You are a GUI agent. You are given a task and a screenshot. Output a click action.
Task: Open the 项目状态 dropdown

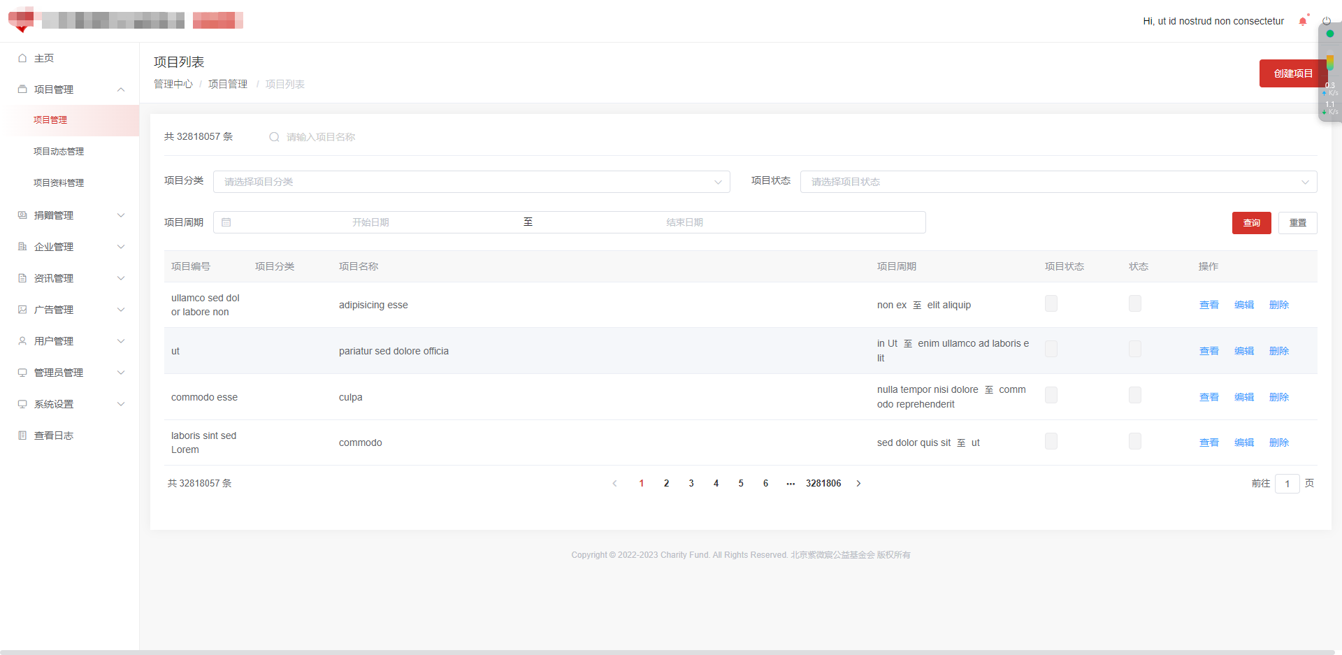pyautogui.click(x=1059, y=182)
